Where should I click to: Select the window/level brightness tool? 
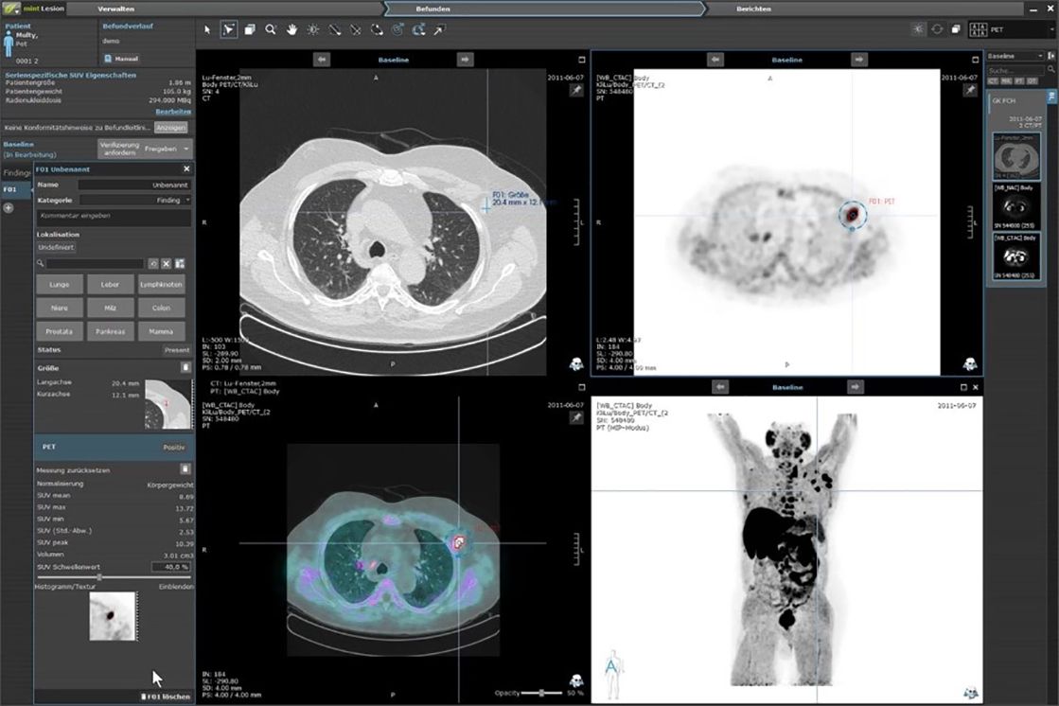(x=313, y=29)
